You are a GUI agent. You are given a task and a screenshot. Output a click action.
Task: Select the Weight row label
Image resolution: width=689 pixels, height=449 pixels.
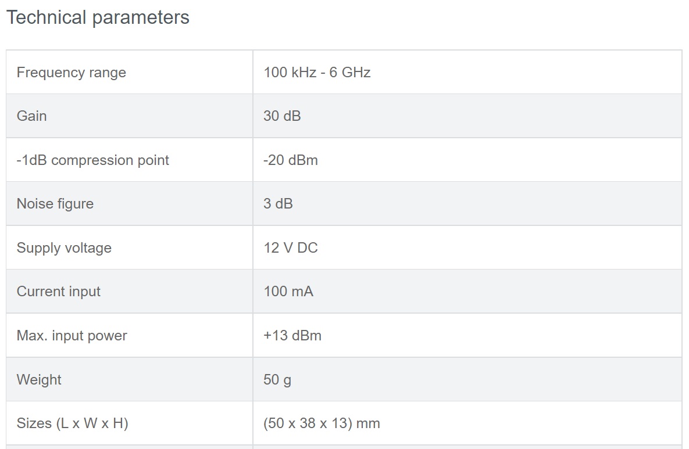pyautogui.click(x=39, y=380)
